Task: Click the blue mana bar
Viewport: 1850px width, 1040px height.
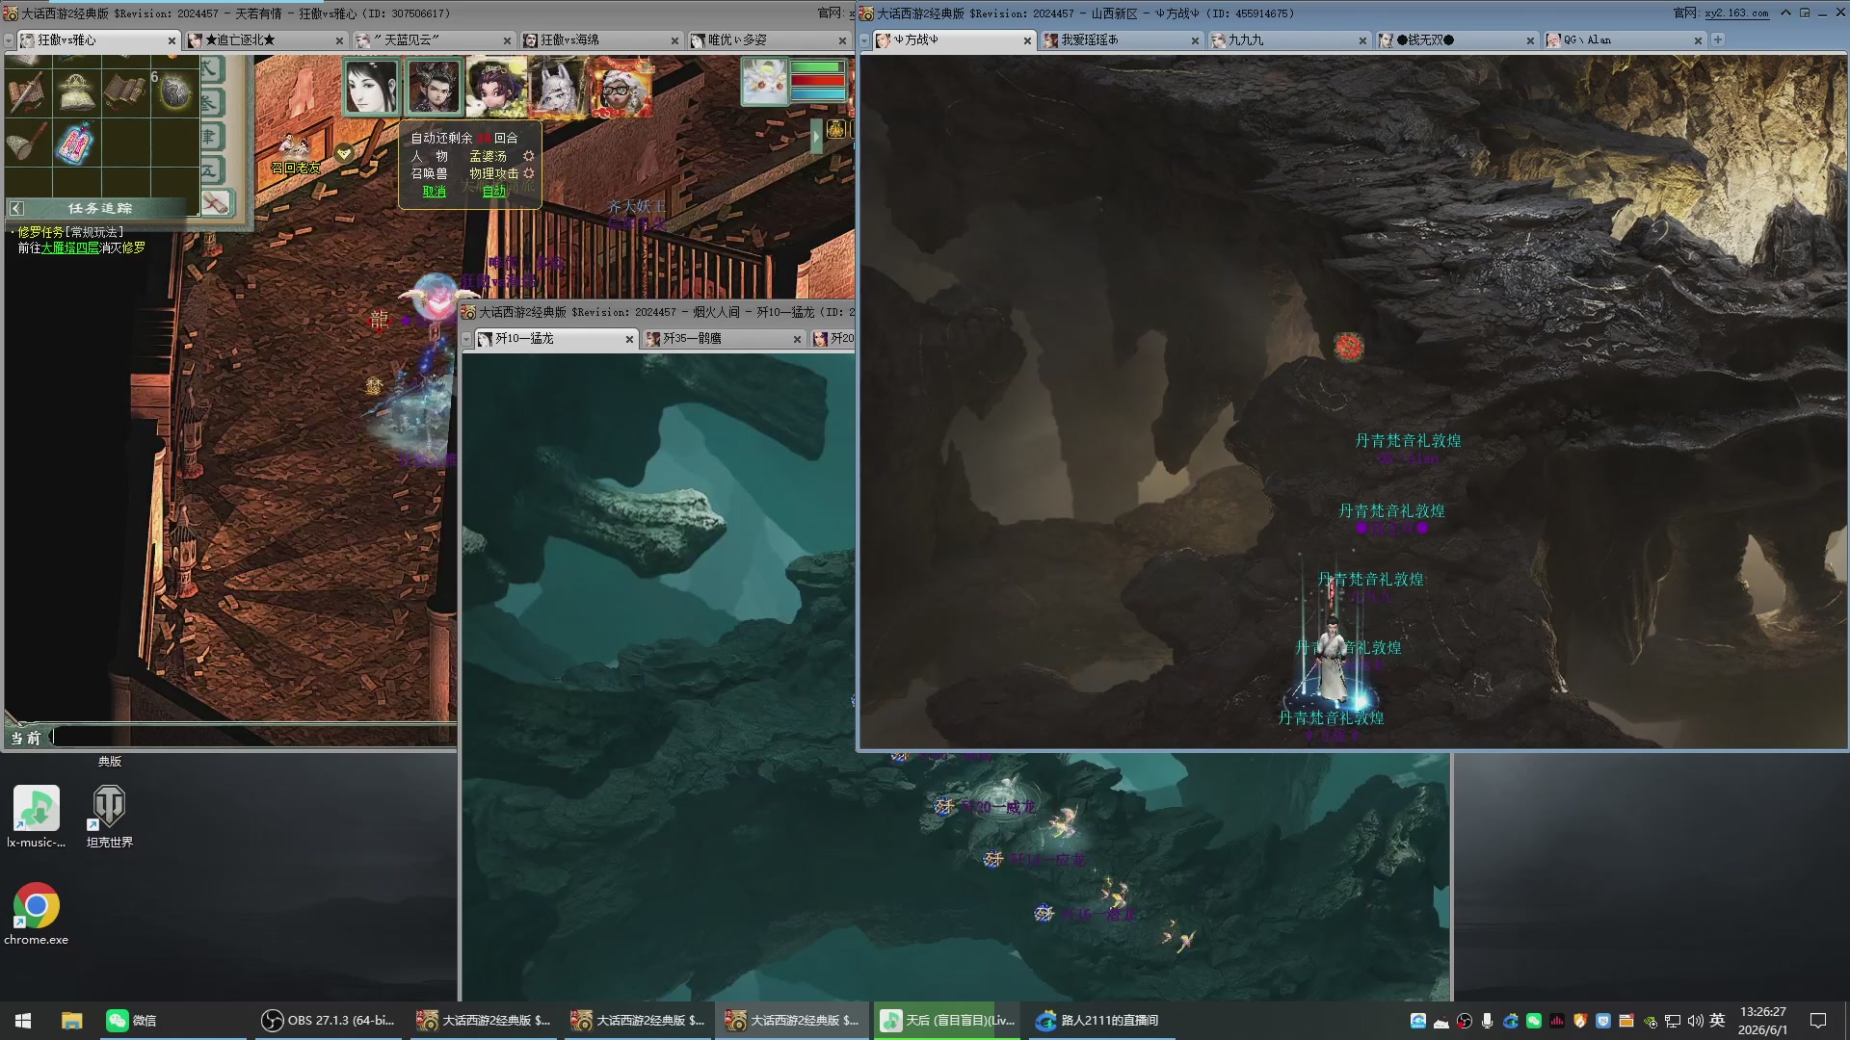Action: [817, 94]
